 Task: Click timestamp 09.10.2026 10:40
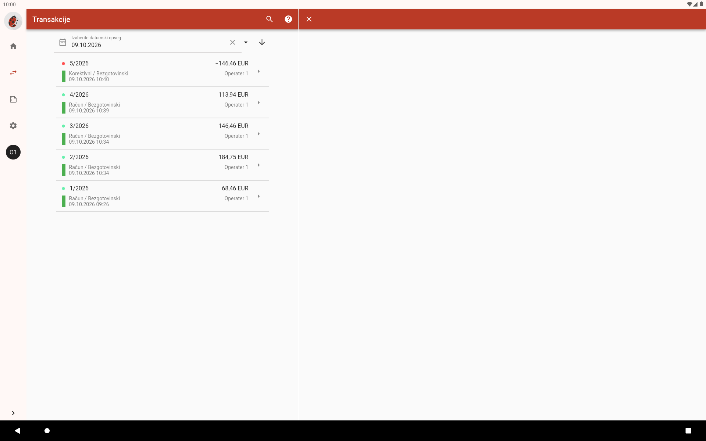click(x=89, y=79)
